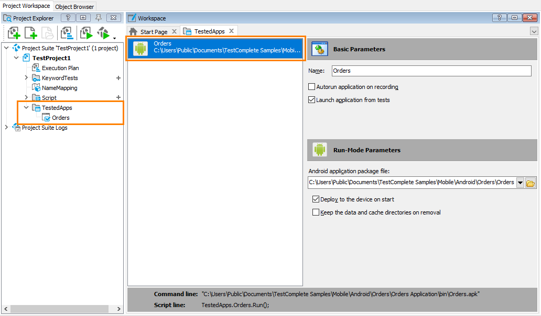Check Keep data and cache directories on removal
Image resolution: width=541 pixels, height=316 pixels.
click(316, 212)
